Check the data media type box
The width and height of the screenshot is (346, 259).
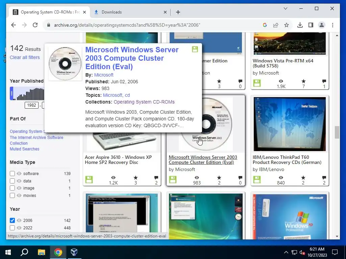click(x=13, y=181)
